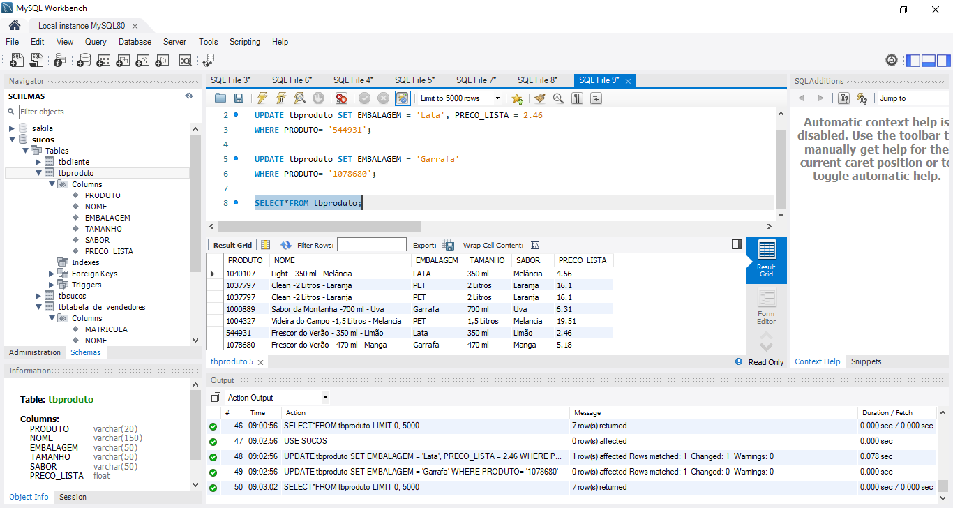Open the Database menu
The height and width of the screenshot is (508, 953).
(x=135, y=42)
